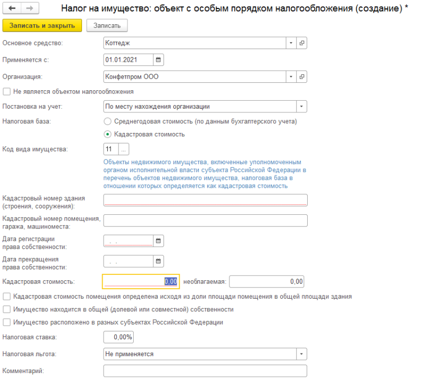Click the 'Основное средство' field with Коттедж
Screen dimensions: 423x381
click(x=195, y=43)
